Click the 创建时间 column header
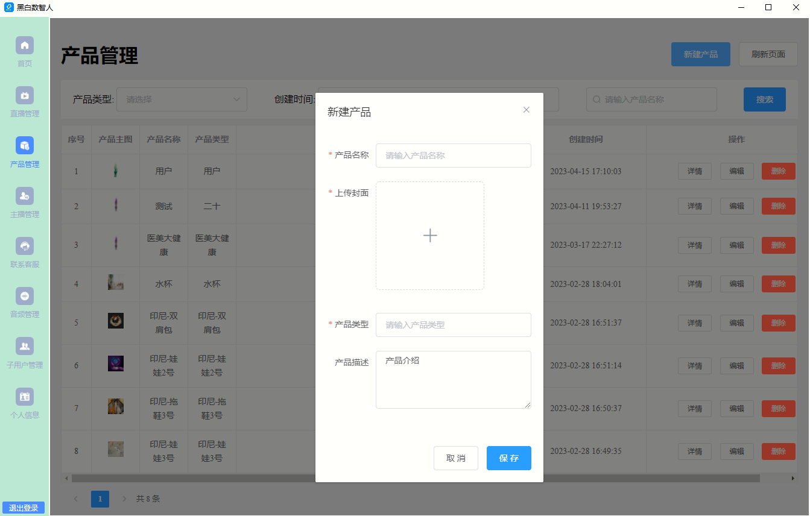This screenshot has width=810, height=516. coord(586,139)
